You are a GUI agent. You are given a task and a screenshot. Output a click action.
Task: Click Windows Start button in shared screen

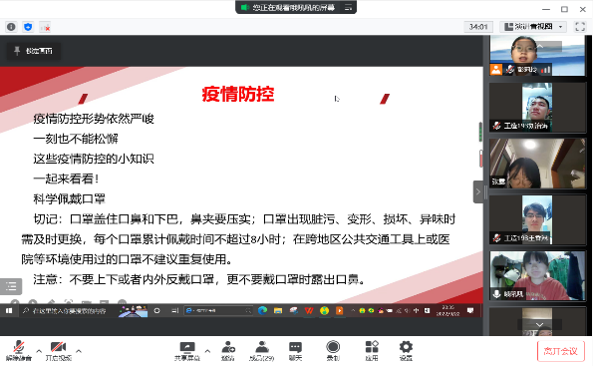coord(9,311)
